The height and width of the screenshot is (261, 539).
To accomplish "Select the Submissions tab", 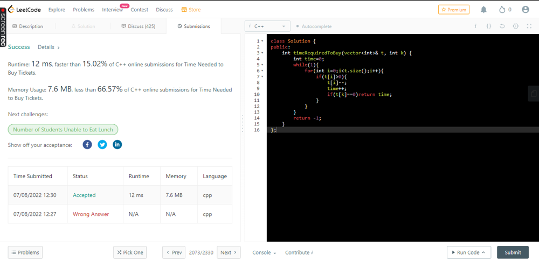I will click(194, 26).
